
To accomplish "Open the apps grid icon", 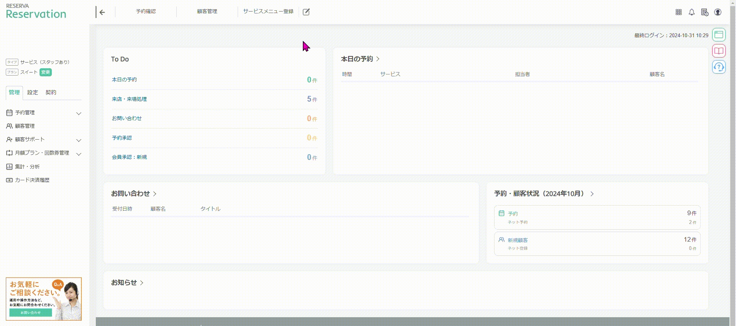I will [678, 12].
